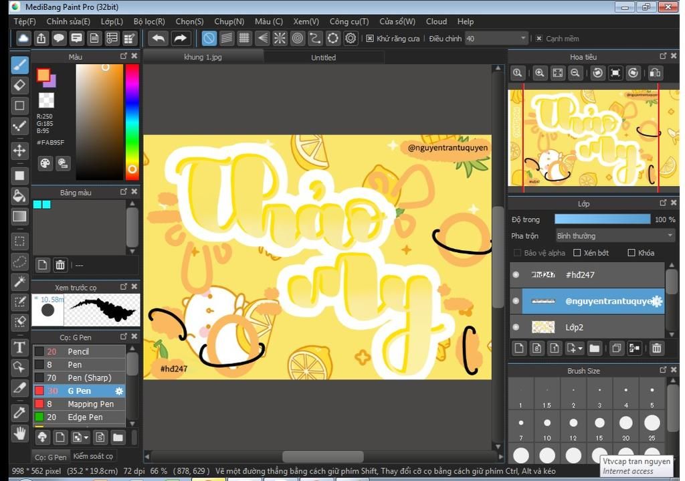Click the transparent color swatch
This screenshot has width=685, height=481.
(46, 100)
